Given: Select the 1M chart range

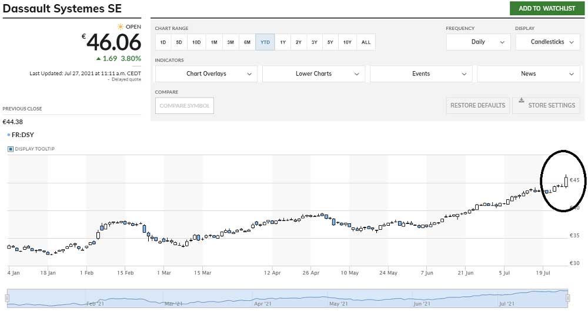Looking at the screenshot, I should point(214,42).
